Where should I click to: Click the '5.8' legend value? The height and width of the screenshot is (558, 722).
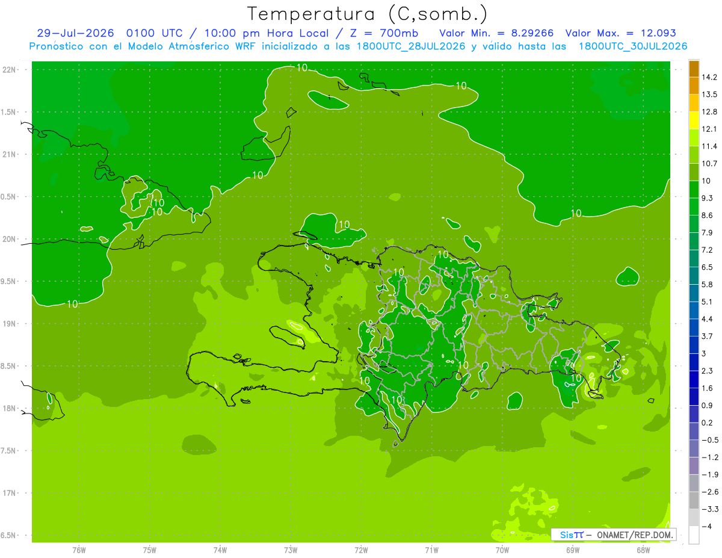(708, 284)
